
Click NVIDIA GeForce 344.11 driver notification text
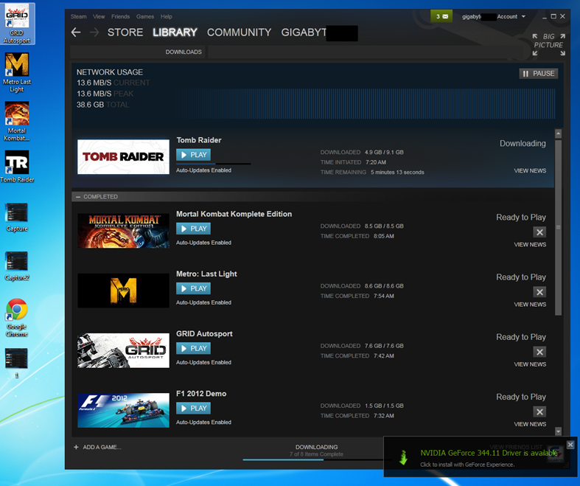click(489, 453)
